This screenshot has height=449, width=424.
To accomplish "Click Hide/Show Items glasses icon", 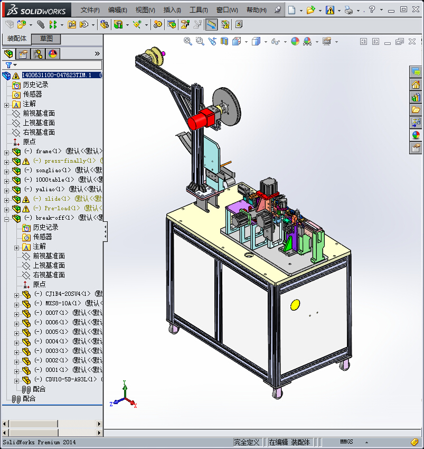I will coord(276,42).
